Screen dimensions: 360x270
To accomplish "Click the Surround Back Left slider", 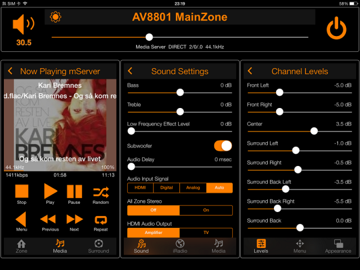I will click(x=300, y=189).
